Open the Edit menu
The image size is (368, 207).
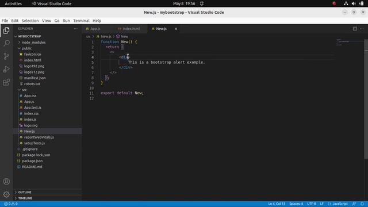[15, 21]
